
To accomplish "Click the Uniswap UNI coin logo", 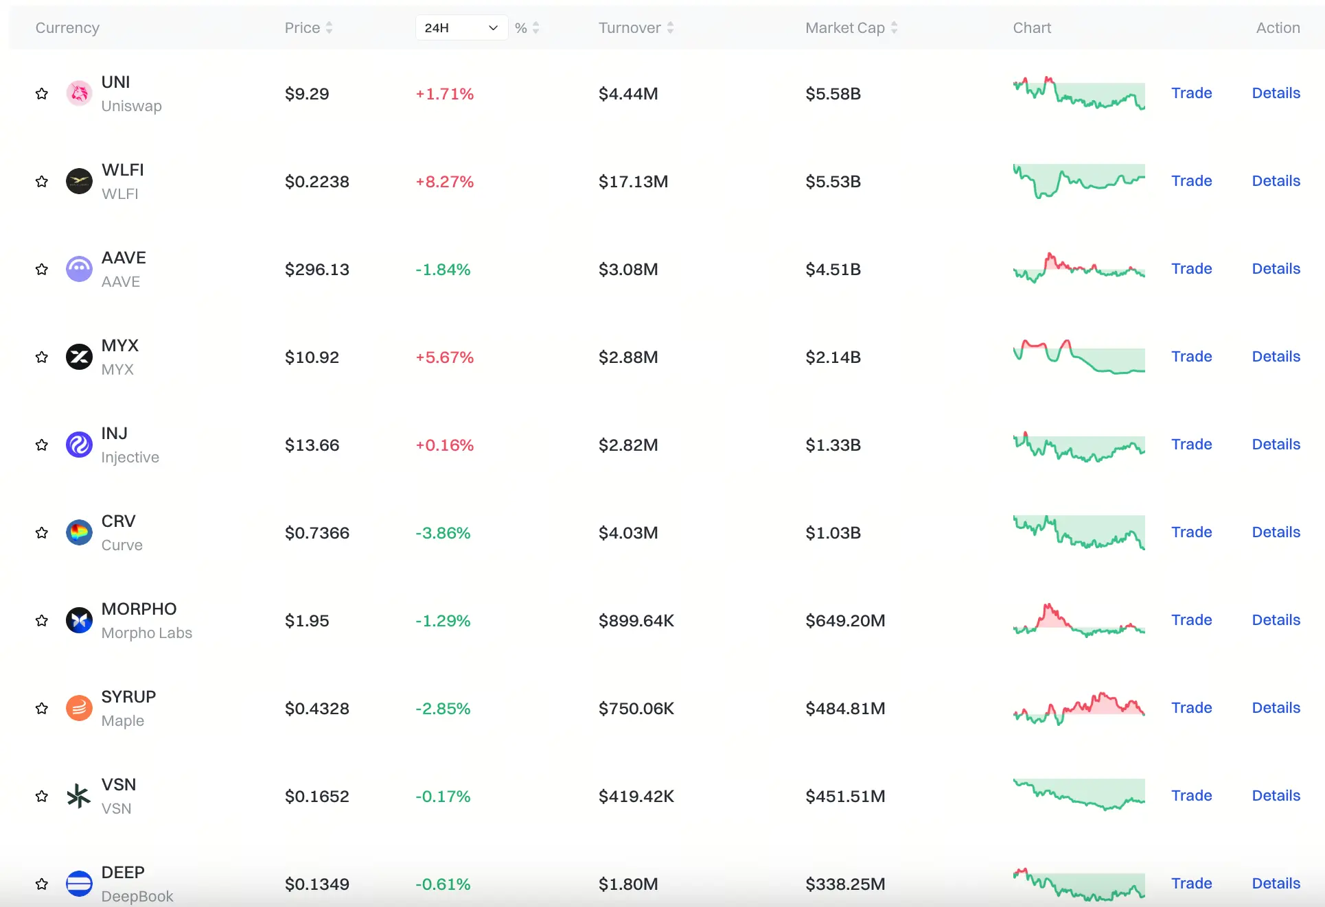I will [79, 93].
